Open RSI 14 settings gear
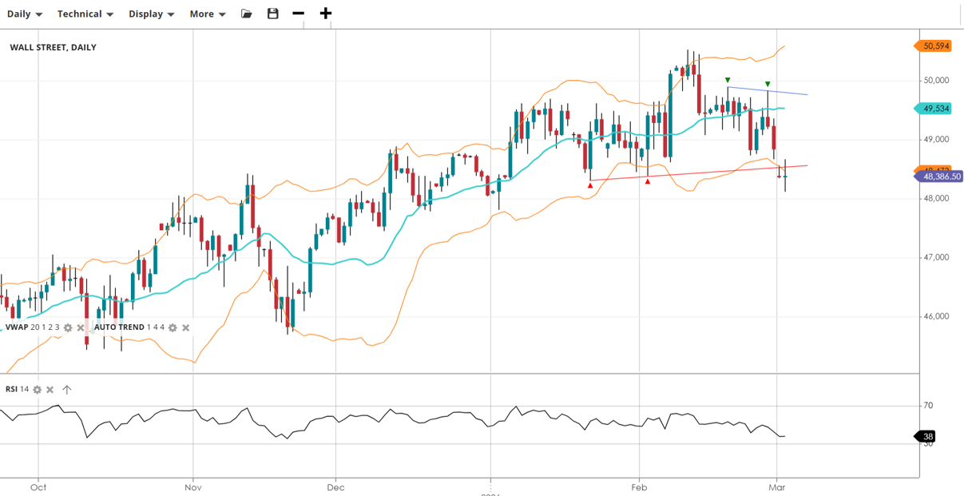 [x=37, y=390]
